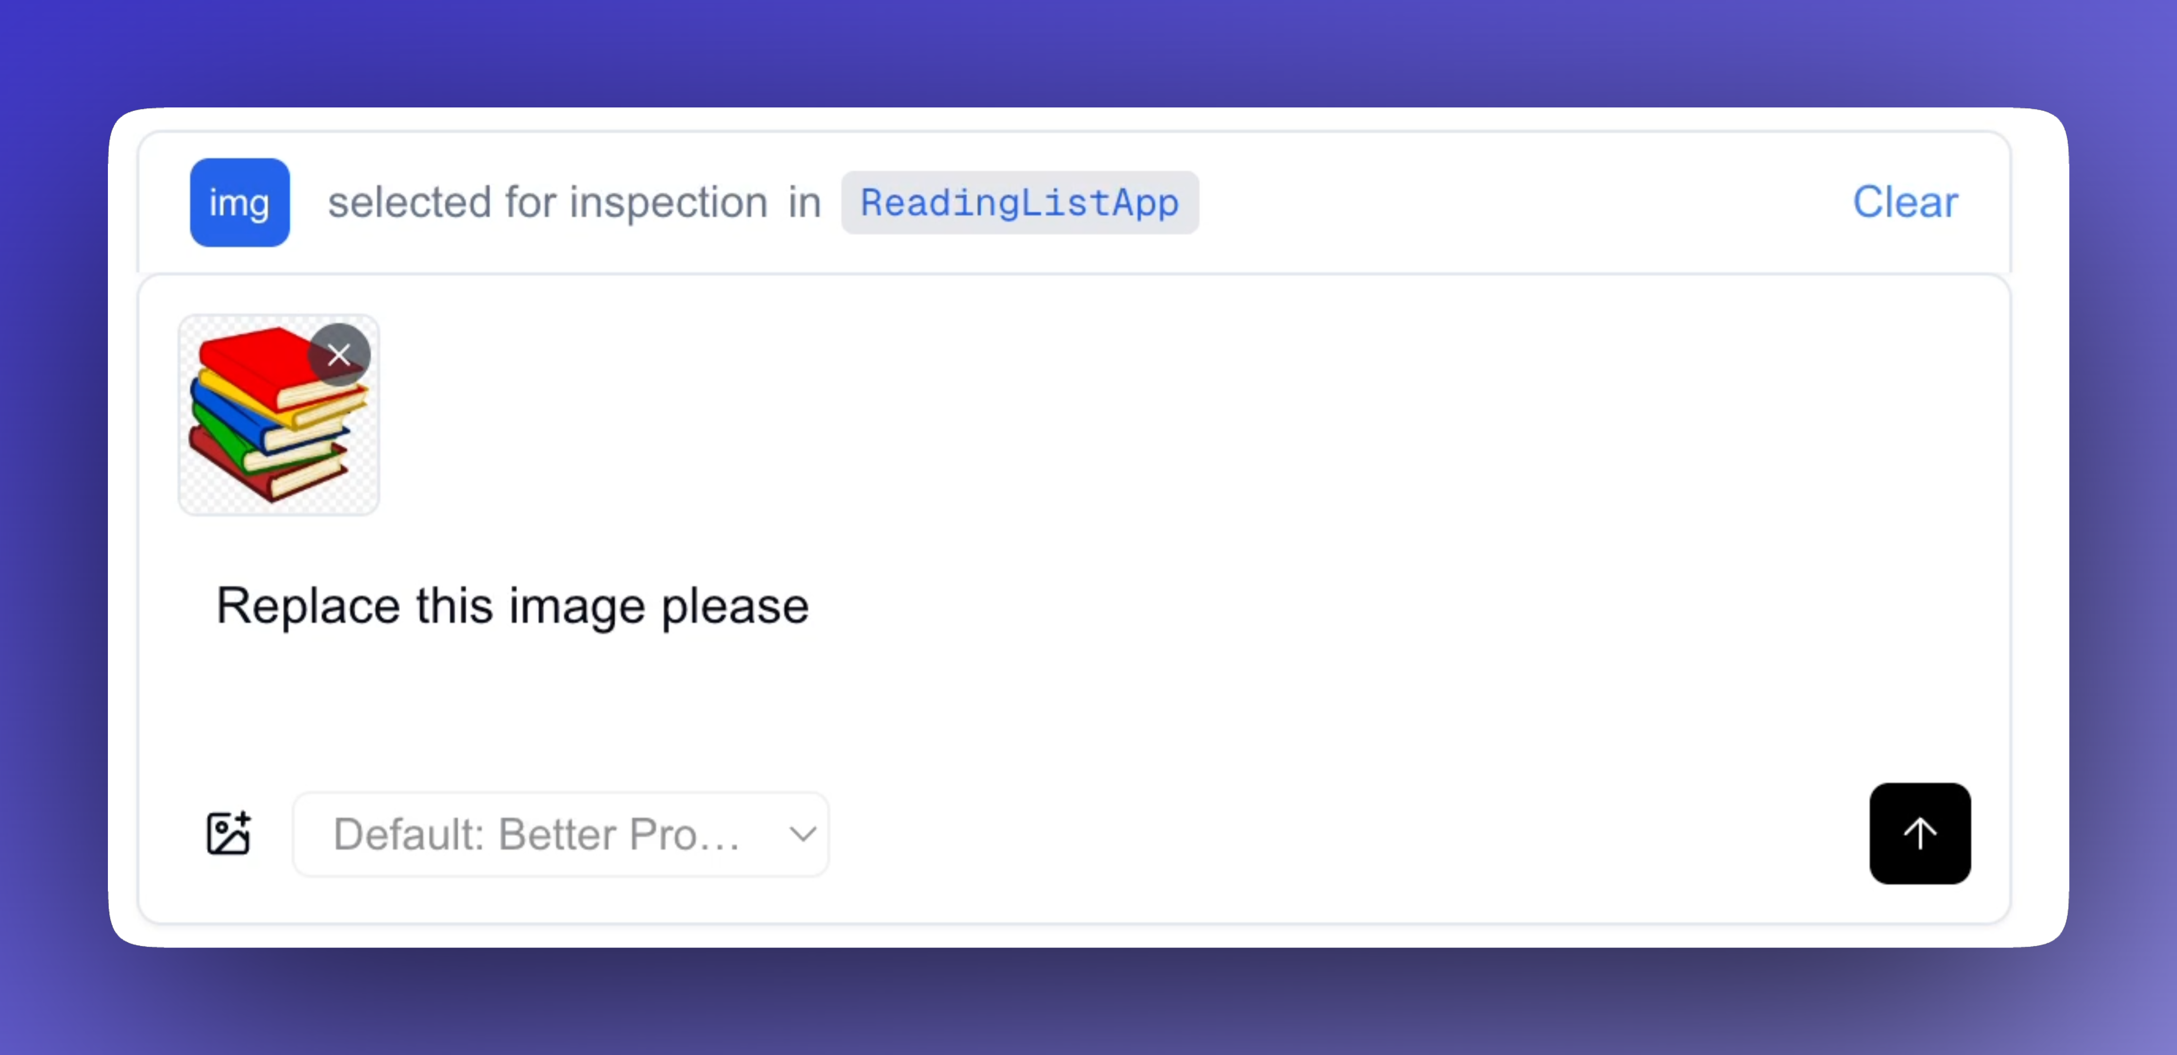
Task: Click the ReadingListApp component chip
Action: [1019, 203]
